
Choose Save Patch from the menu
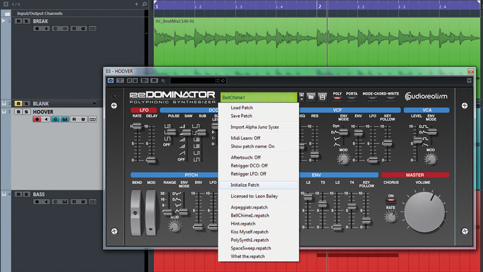tap(241, 116)
